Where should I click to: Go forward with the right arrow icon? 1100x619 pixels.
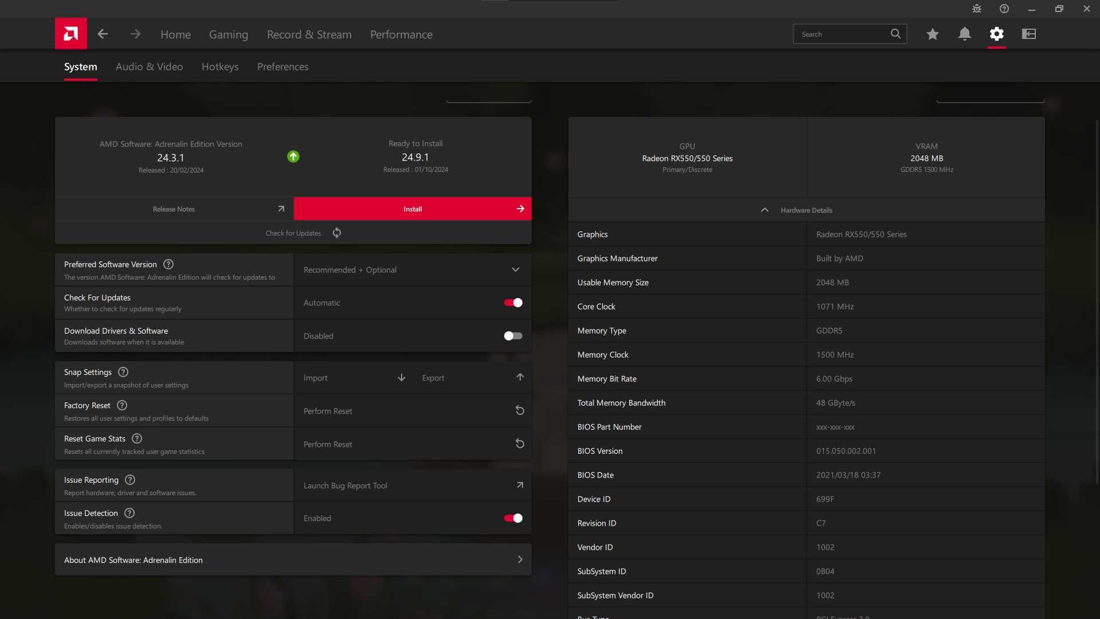click(135, 34)
